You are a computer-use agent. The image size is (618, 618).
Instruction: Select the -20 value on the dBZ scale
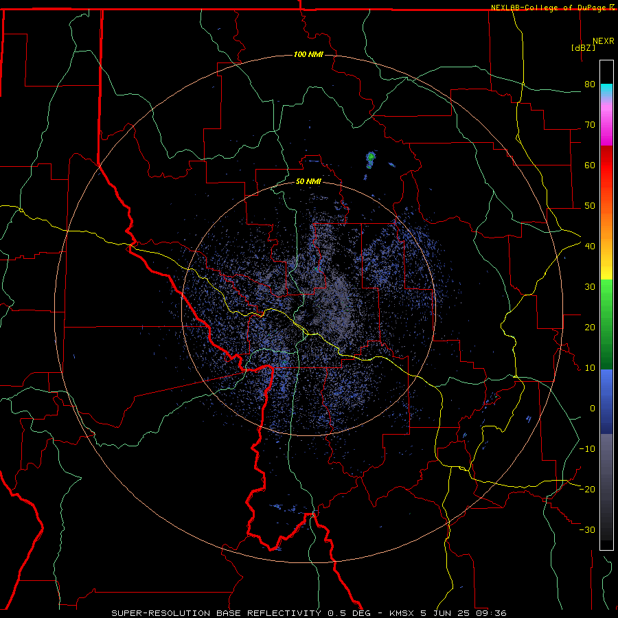click(587, 489)
